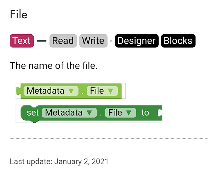Open File dropdown in setter block

(x=121, y=112)
